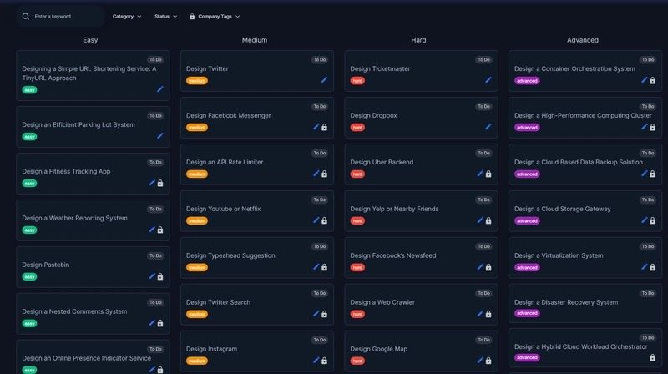Screen dimensions: 668x374
Task: Click the pencil icon on Fitness Tracking App card
Action: click(x=152, y=182)
